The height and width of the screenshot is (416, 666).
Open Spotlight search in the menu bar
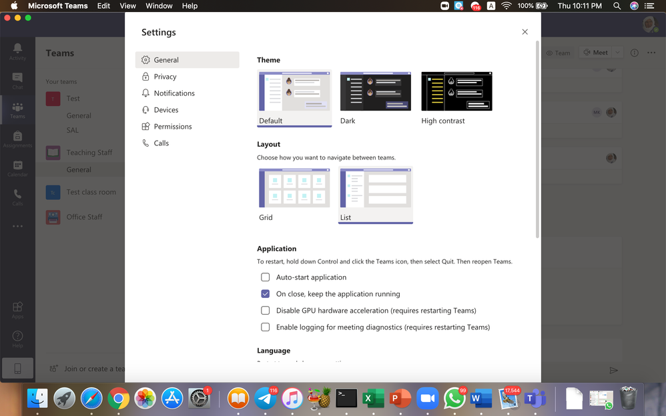pos(617,6)
